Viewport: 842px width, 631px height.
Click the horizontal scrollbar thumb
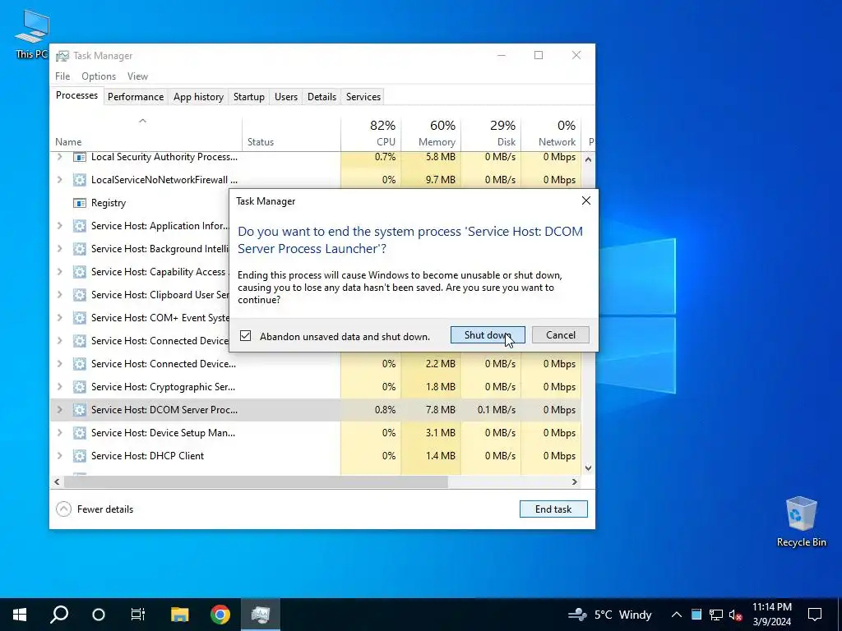tap(256, 481)
